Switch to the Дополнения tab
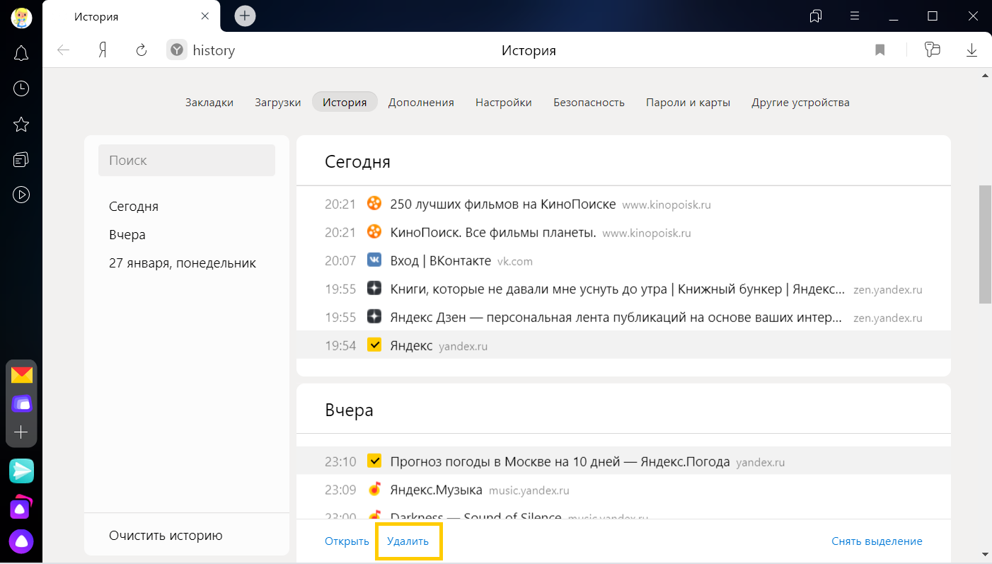This screenshot has width=992, height=564. pos(421,102)
